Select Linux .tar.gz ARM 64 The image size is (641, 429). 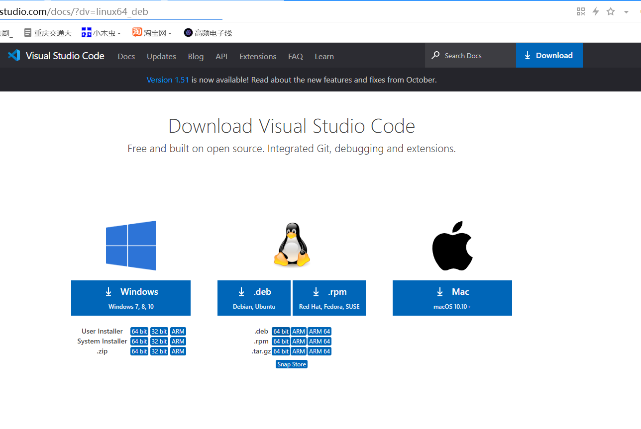click(320, 351)
